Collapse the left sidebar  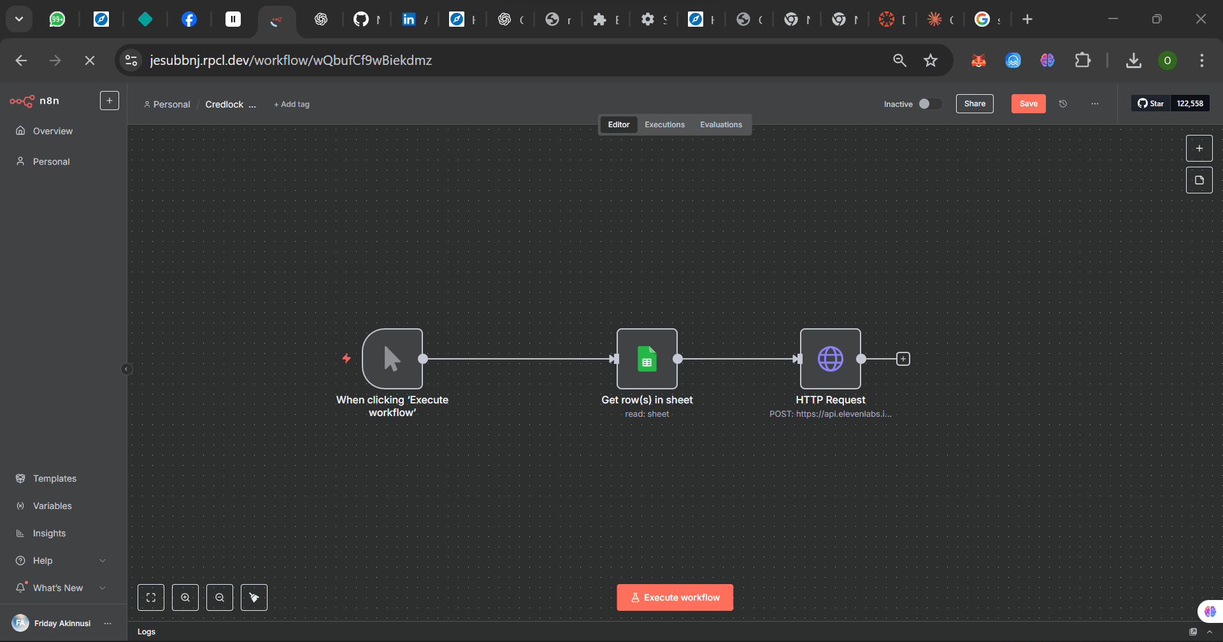click(x=127, y=369)
